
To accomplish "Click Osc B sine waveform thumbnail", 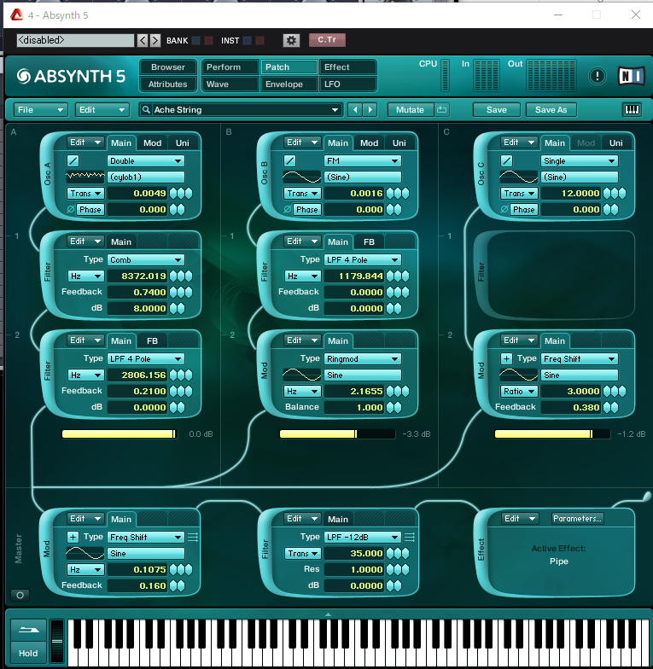I will [x=302, y=177].
